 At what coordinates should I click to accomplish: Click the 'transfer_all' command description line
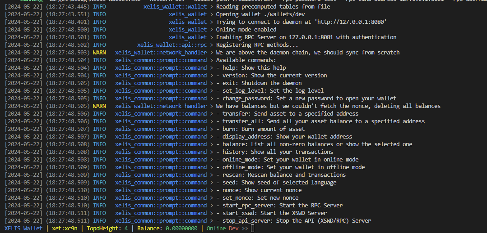click(x=320, y=121)
